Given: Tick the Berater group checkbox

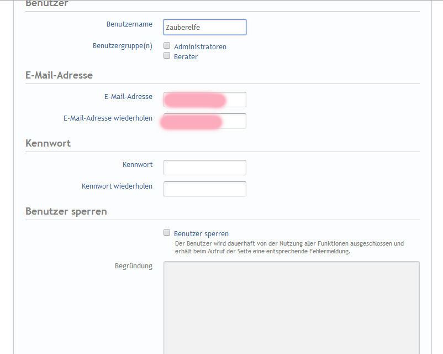Looking at the screenshot, I should [x=167, y=56].
